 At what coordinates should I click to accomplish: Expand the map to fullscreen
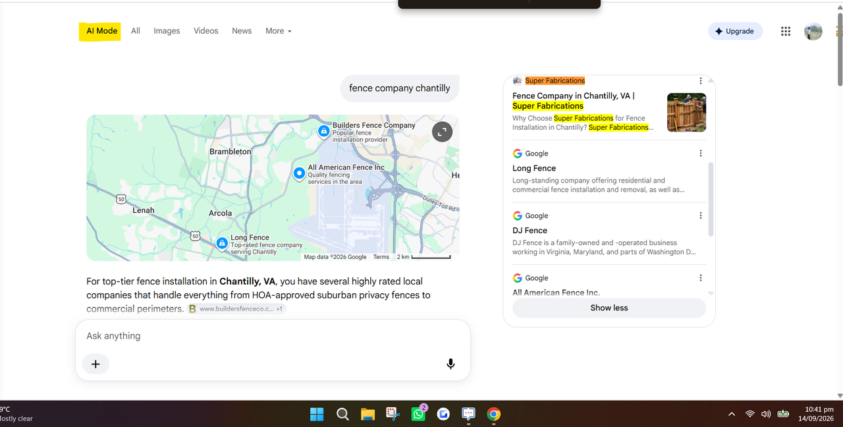443,132
